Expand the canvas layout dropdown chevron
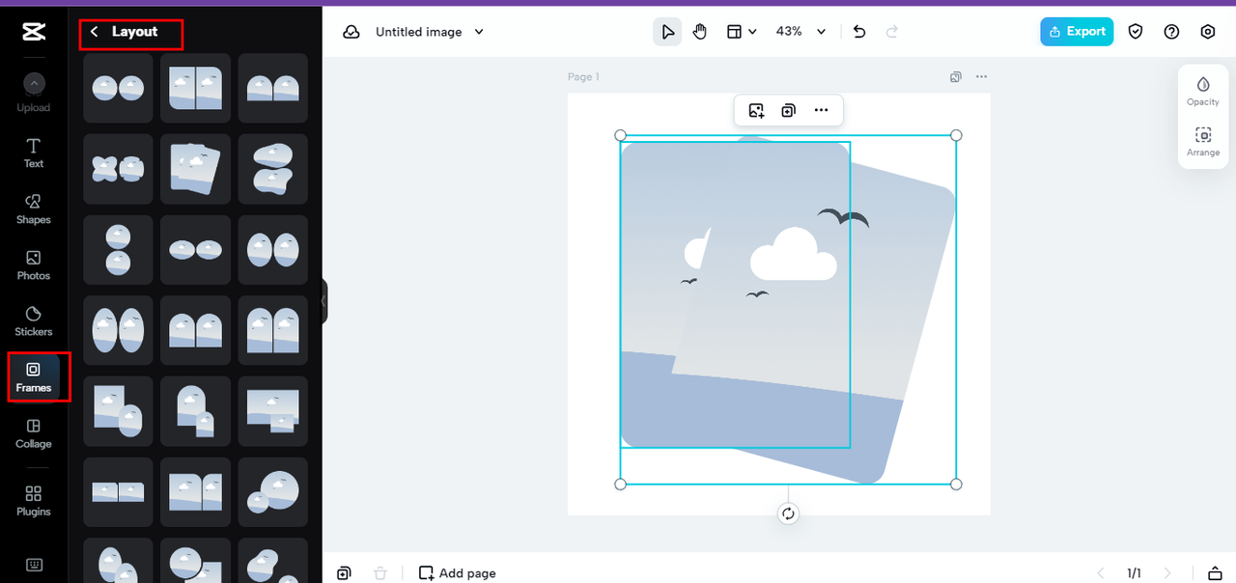Screen dimensions: 1236x583 click(752, 32)
